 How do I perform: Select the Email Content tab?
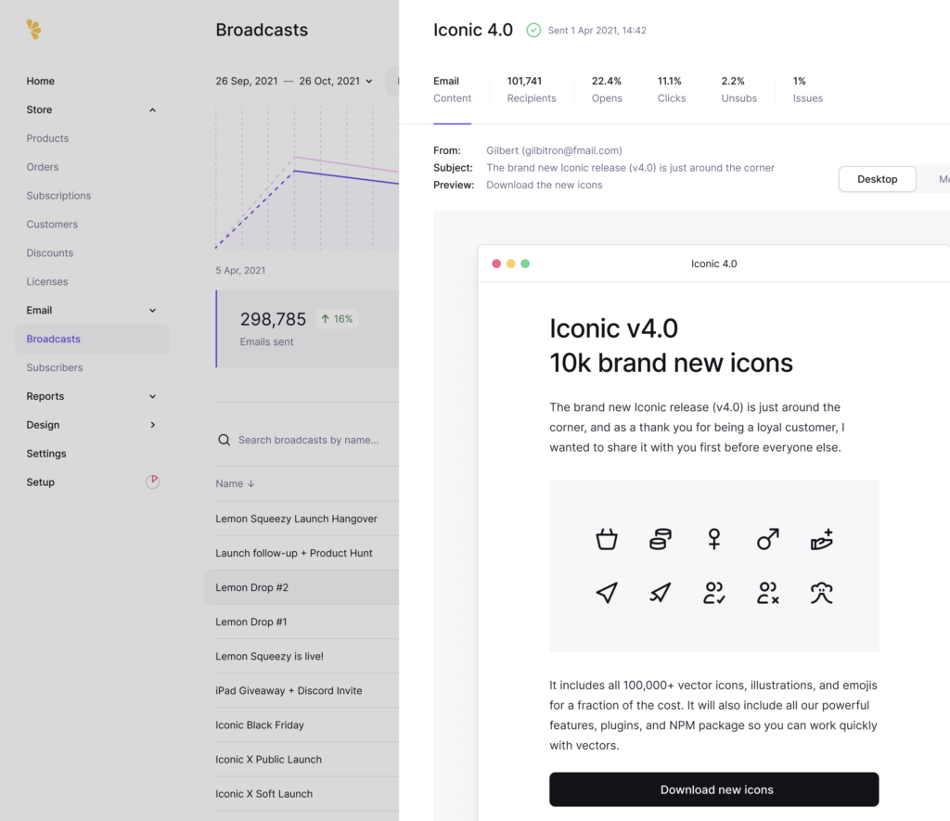pos(452,90)
